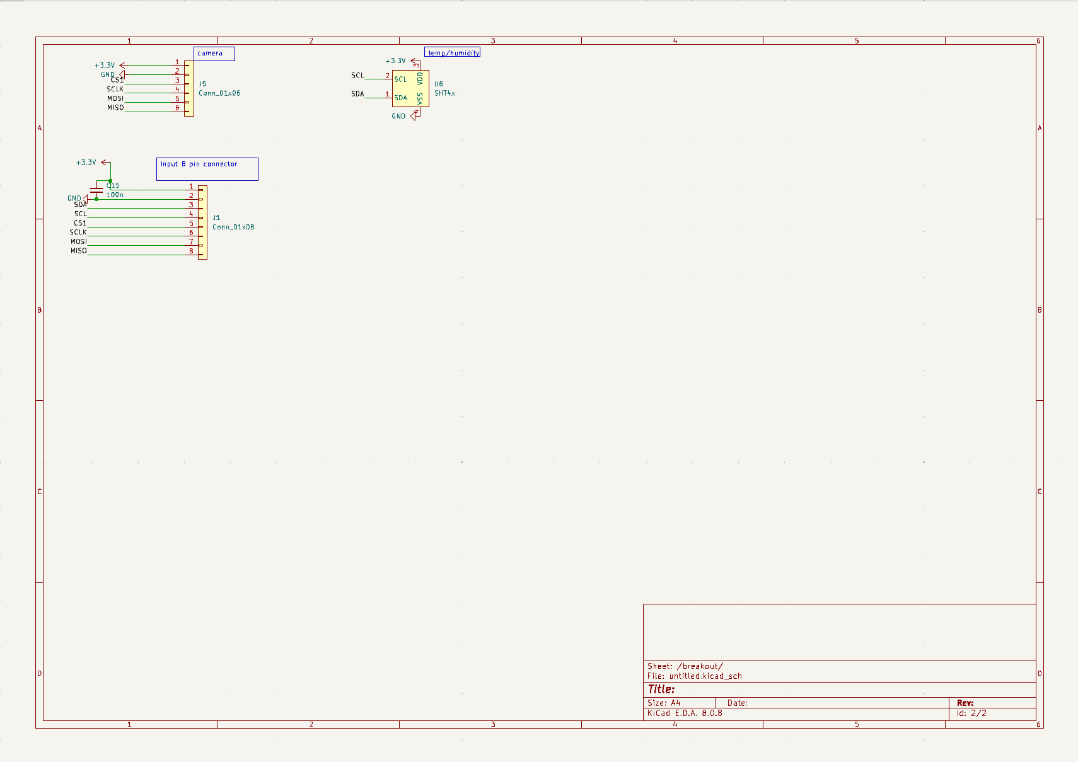The width and height of the screenshot is (1078, 762).
Task: Select the +3.3V power symbol on J5 pin 1
Action: click(x=122, y=66)
